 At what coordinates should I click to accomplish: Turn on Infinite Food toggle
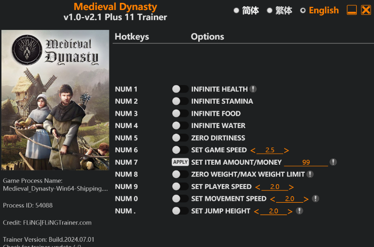(x=180, y=114)
